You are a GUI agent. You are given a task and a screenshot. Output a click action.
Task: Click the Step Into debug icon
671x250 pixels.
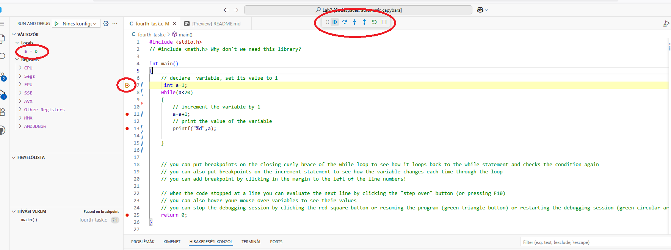pyautogui.click(x=354, y=22)
